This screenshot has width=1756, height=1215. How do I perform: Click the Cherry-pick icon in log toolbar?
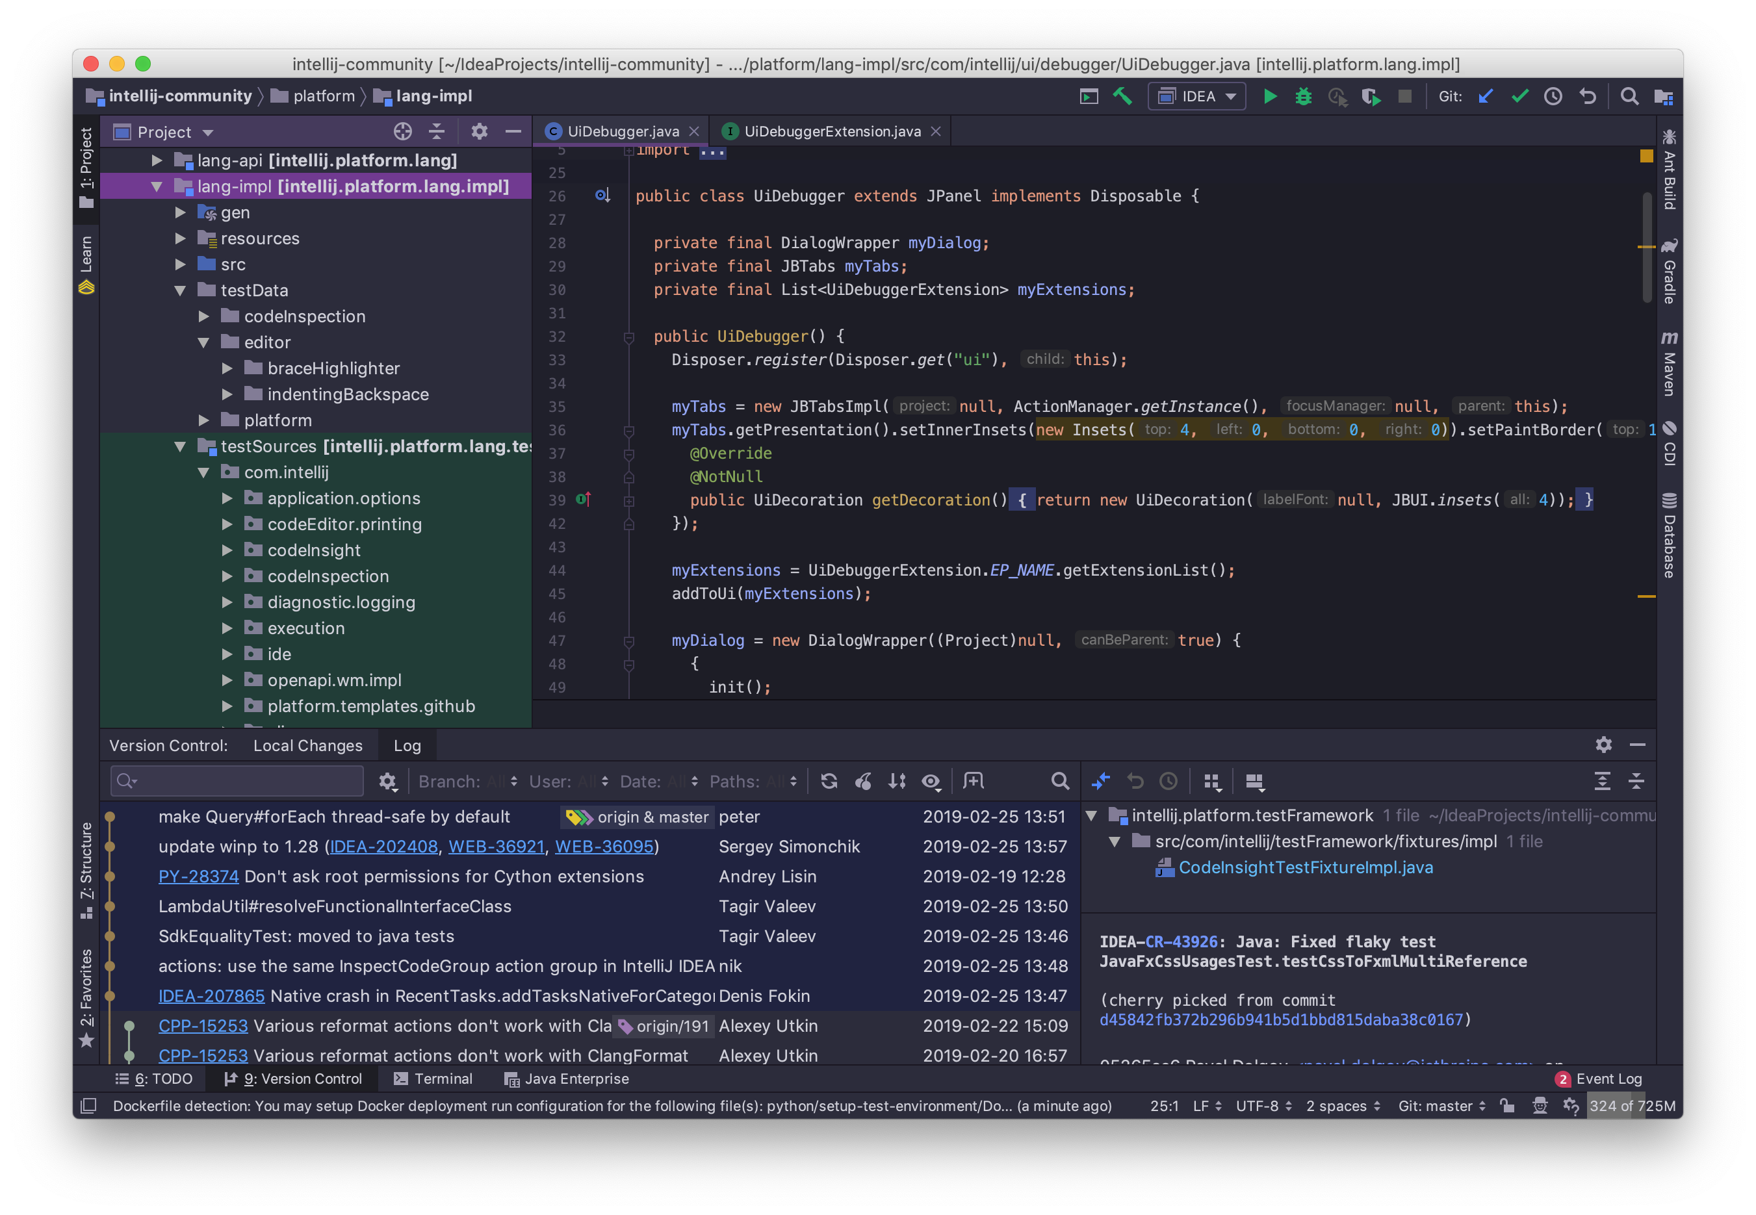(863, 781)
